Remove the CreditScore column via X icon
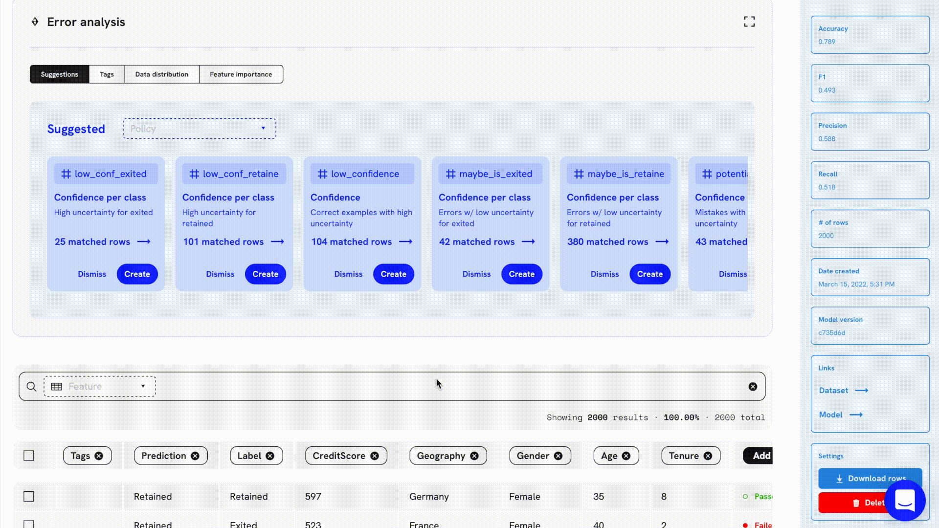Image resolution: width=939 pixels, height=528 pixels. coord(375,456)
